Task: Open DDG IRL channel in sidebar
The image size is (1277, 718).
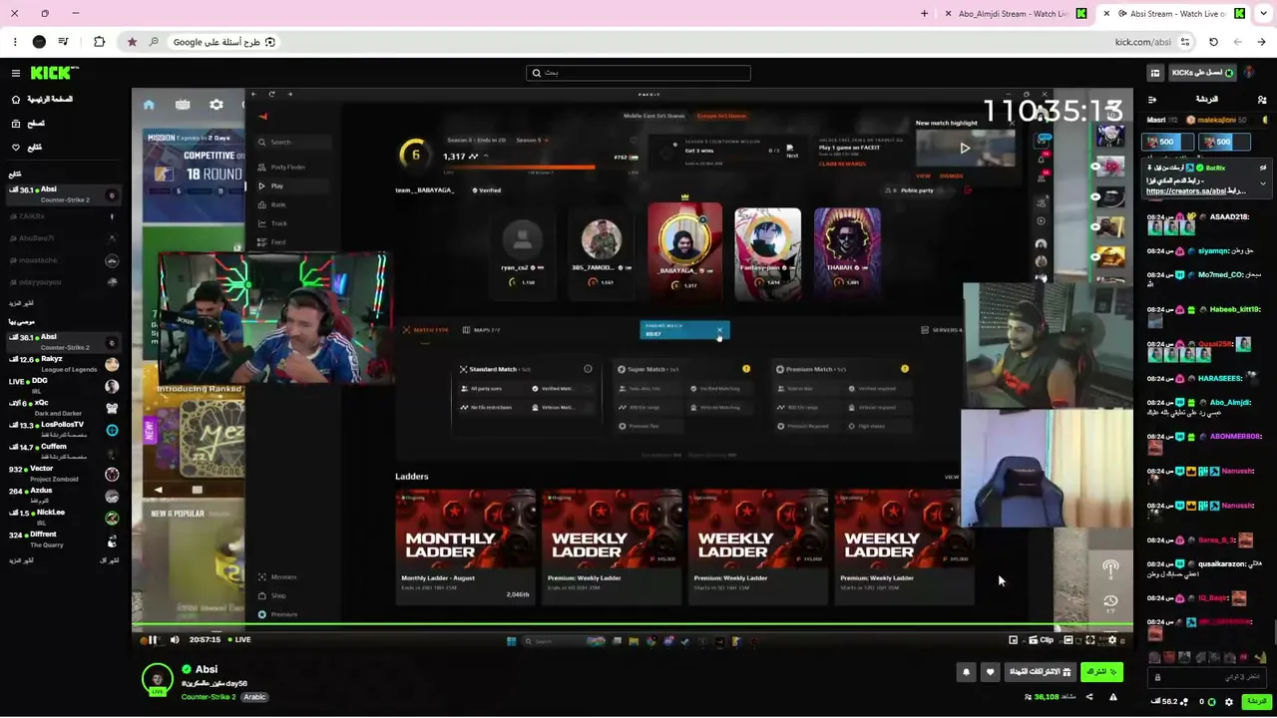Action: [66, 386]
